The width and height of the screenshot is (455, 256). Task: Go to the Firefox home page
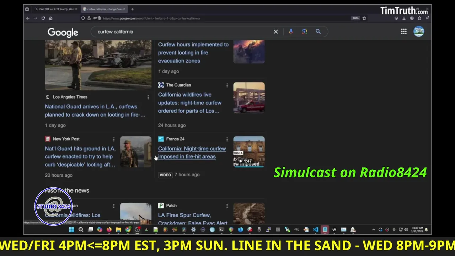pyautogui.click(x=51, y=18)
